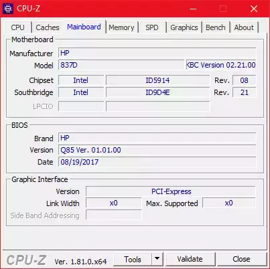Switch to the Bench tab
Screen dimensions: 270x269
click(x=216, y=27)
